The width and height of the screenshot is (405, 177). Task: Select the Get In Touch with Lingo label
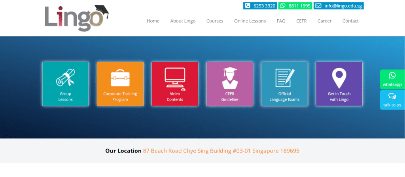(339, 97)
